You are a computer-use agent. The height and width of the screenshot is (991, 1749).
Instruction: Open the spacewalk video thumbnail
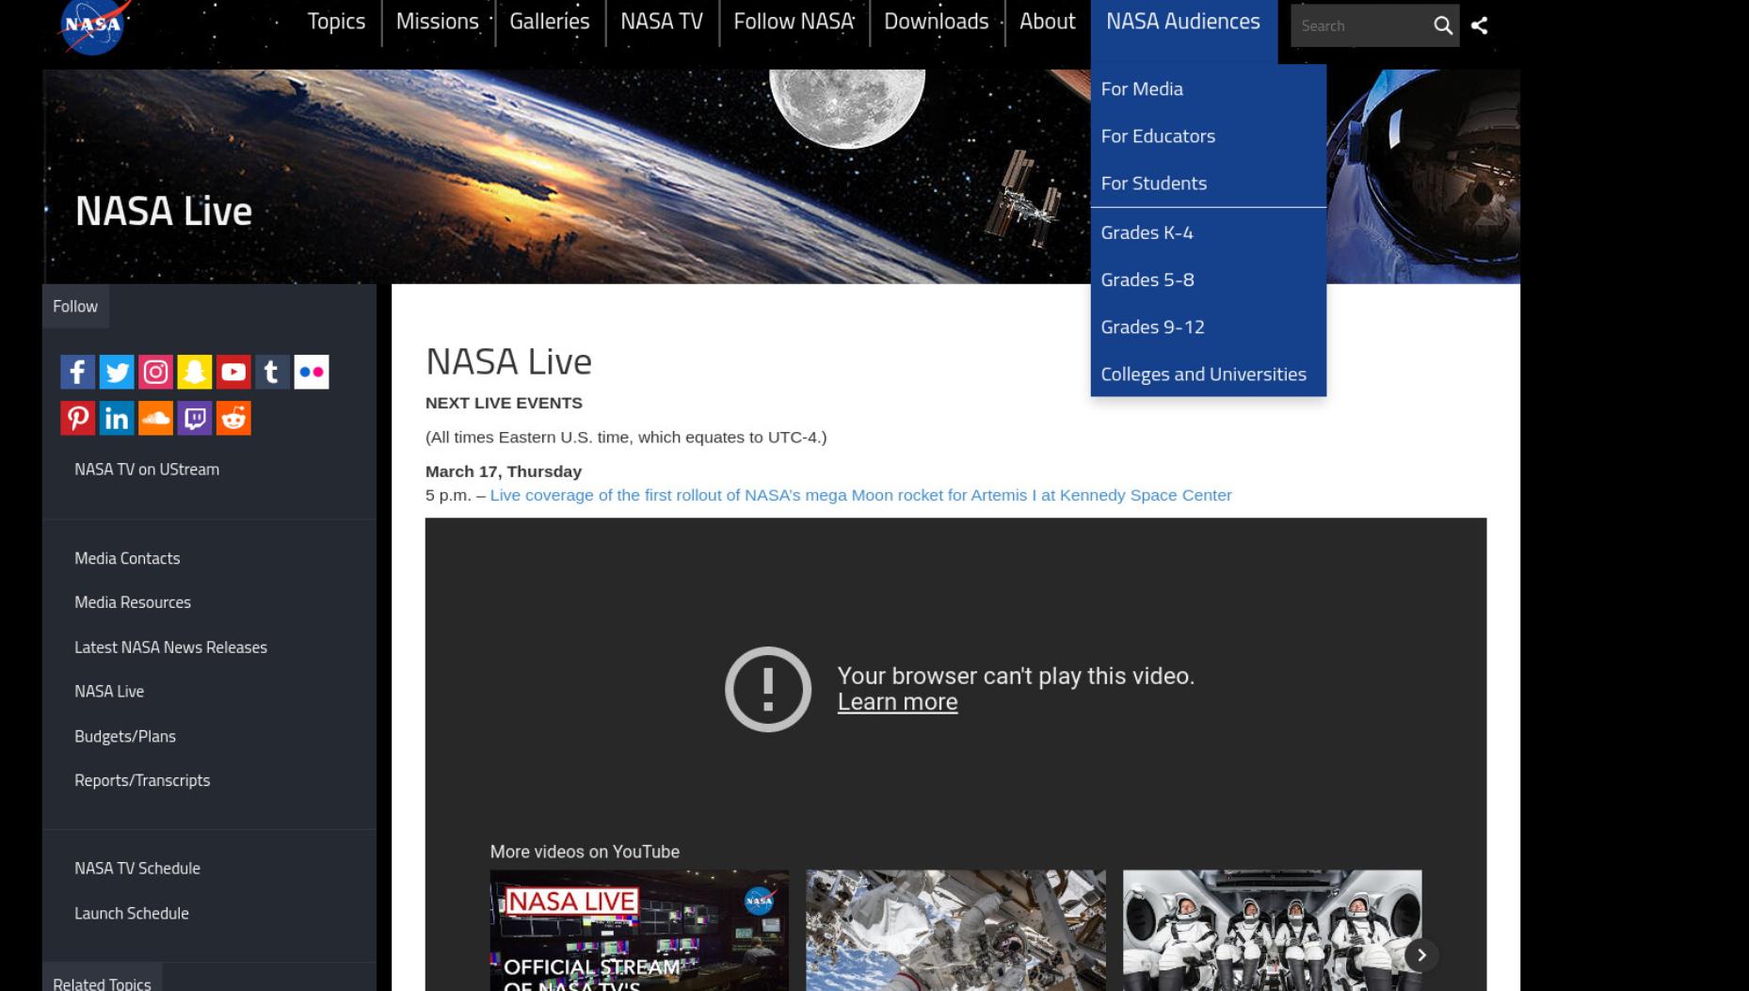coord(955,930)
